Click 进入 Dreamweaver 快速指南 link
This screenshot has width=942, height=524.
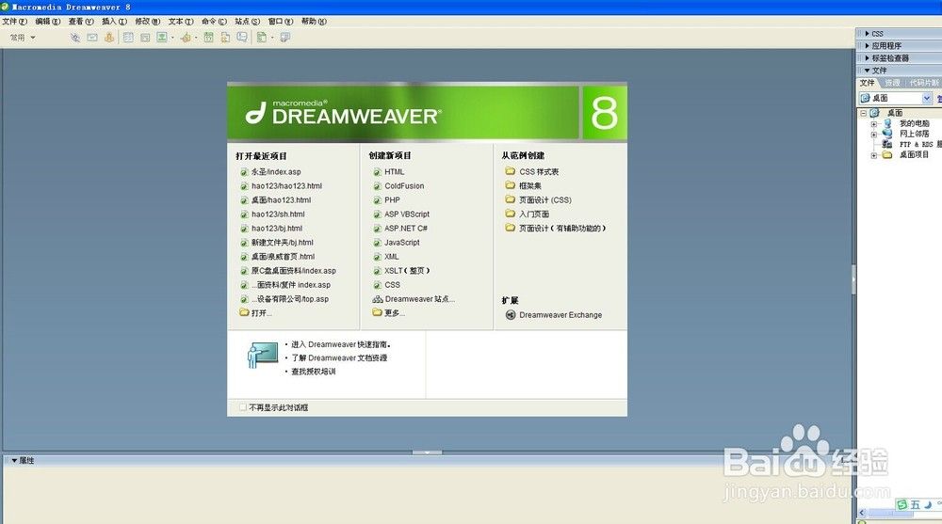point(341,344)
